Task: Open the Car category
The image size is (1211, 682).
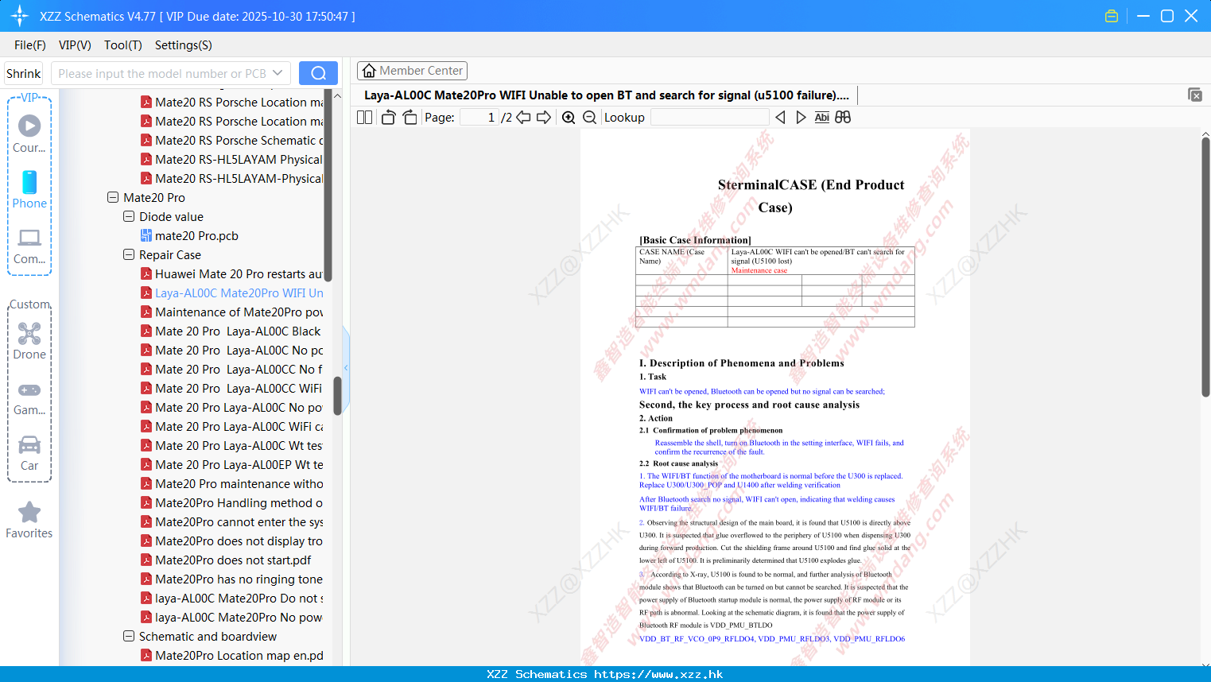Action: pyautogui.click(x=29, y=454)
